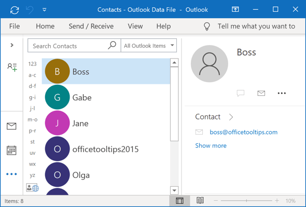Expand the Contact section chevron
Image resolution: width=306 pixels, height=207 pixels.
click(x=231, y=117)
